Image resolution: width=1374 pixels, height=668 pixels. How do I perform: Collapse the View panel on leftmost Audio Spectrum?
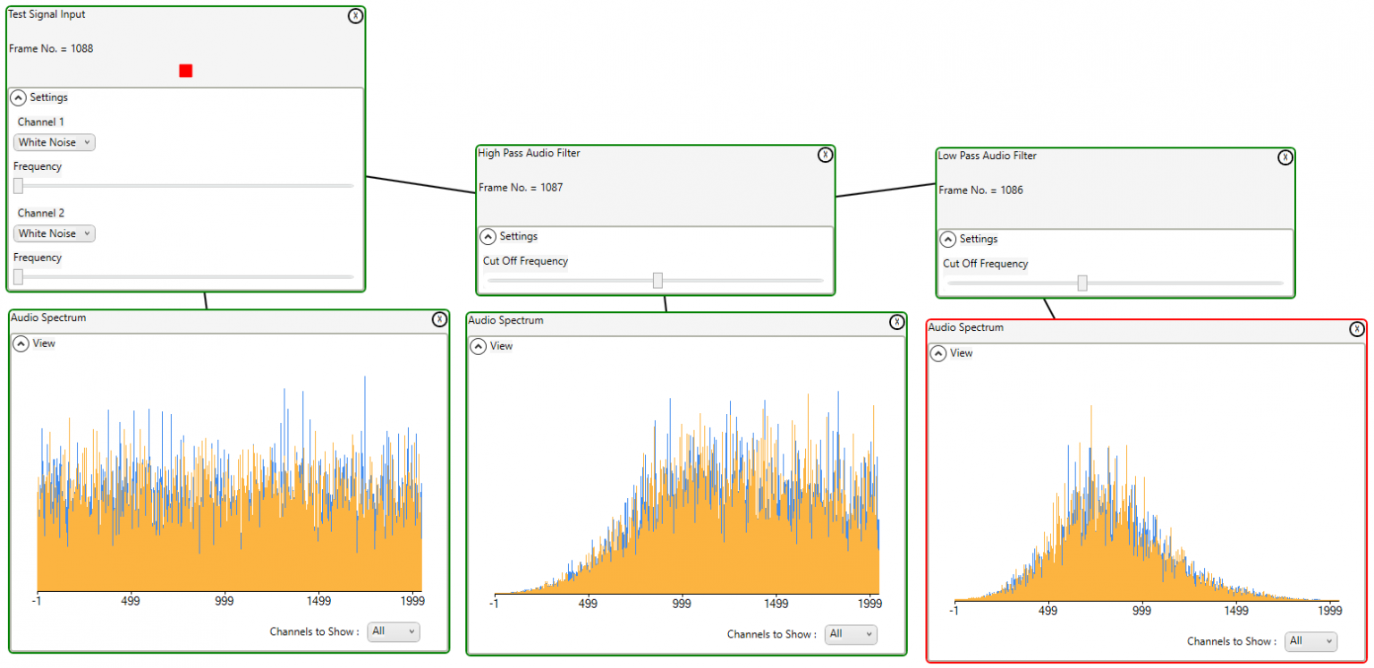coord(18,343)
